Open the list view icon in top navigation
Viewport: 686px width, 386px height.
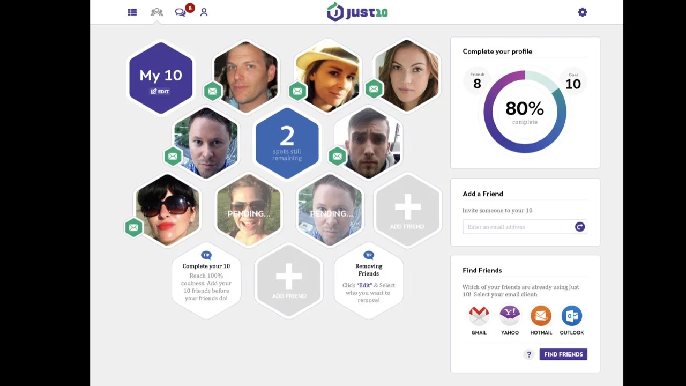[x=132, y=12]
